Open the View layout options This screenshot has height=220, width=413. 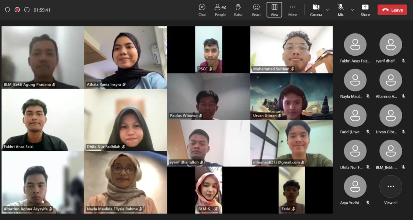274,10
